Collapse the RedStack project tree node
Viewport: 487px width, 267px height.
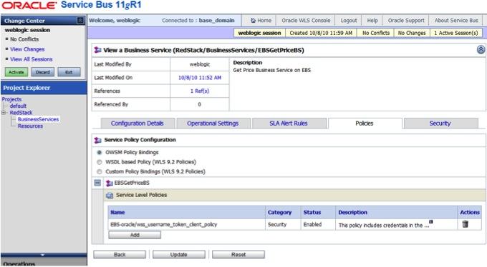pos(4,113)
